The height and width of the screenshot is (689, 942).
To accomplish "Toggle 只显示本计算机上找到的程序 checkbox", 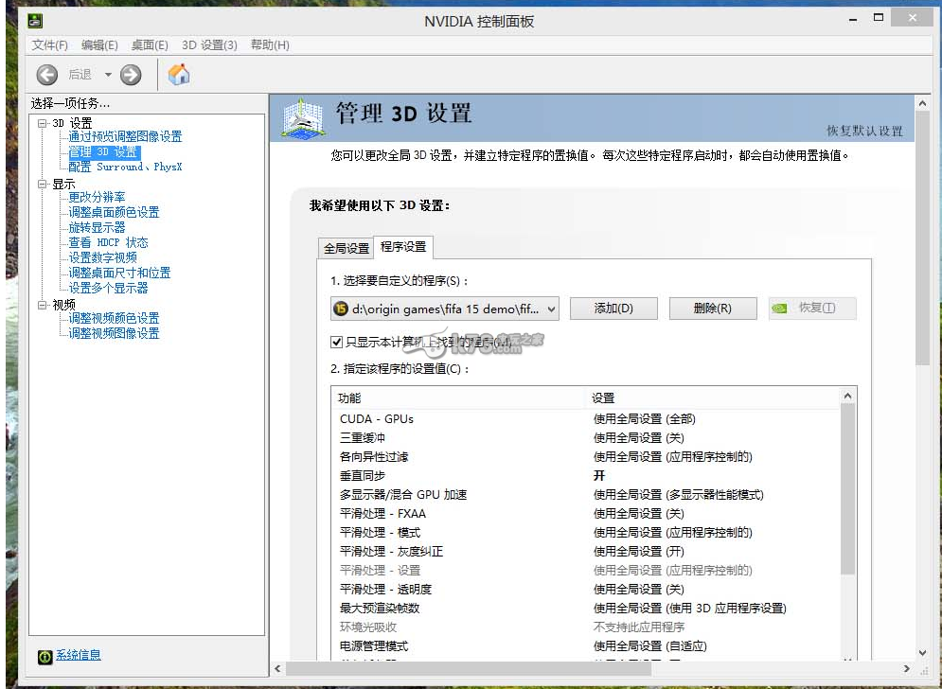I will coord(336,342).
